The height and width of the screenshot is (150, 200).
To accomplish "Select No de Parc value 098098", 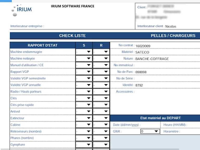I will point(141,72).
